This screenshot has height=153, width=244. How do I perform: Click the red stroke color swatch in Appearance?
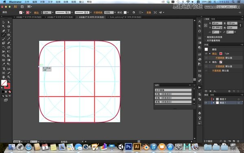[x=221, y=53]
